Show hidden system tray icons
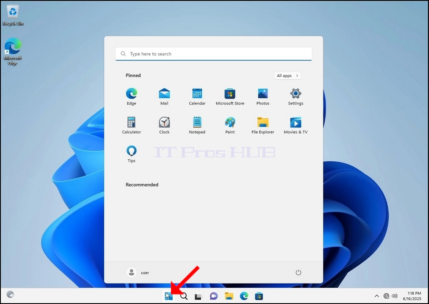 pyautogui.click(x=377, y=296)
